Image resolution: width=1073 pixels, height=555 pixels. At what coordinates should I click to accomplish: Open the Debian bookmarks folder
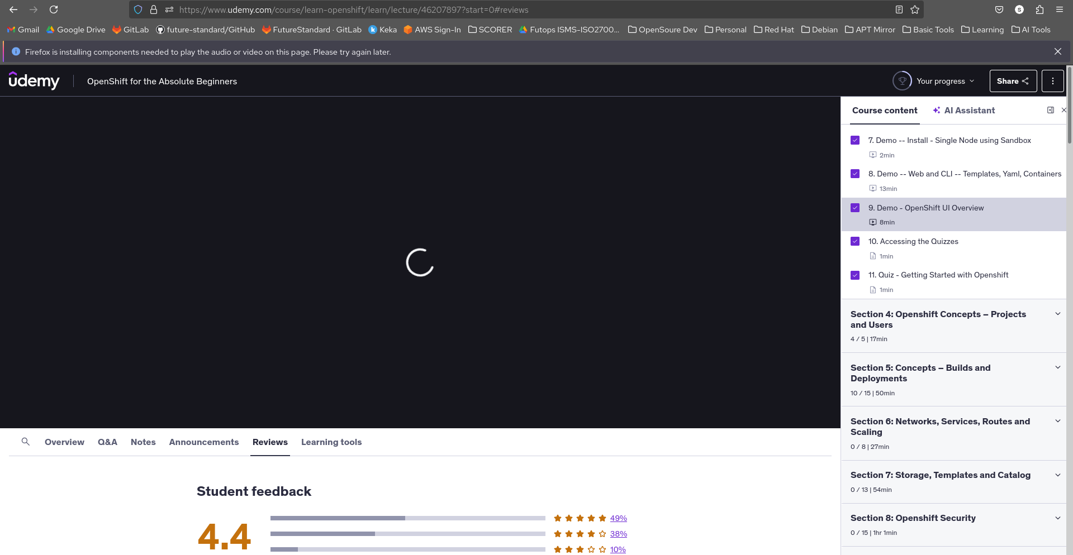tap(819, 30)
